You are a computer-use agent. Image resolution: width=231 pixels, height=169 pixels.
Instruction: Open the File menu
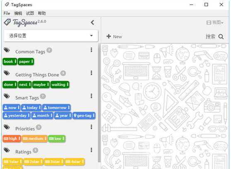7,13
